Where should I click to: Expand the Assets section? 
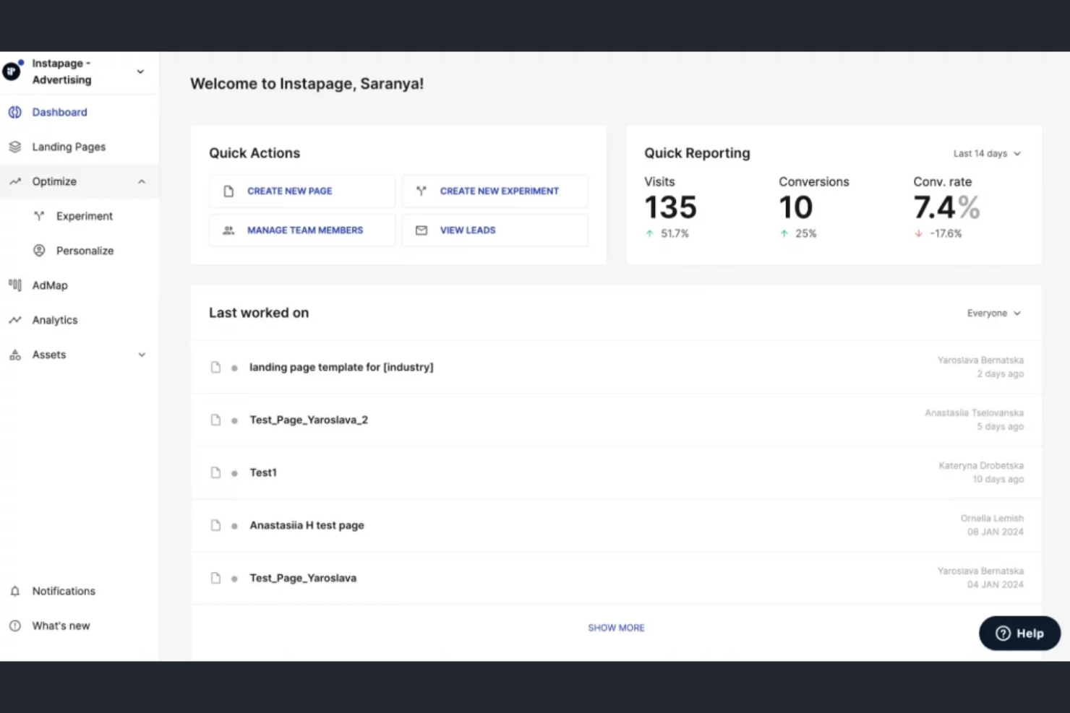pyautogui.click(x=142, y=355)
